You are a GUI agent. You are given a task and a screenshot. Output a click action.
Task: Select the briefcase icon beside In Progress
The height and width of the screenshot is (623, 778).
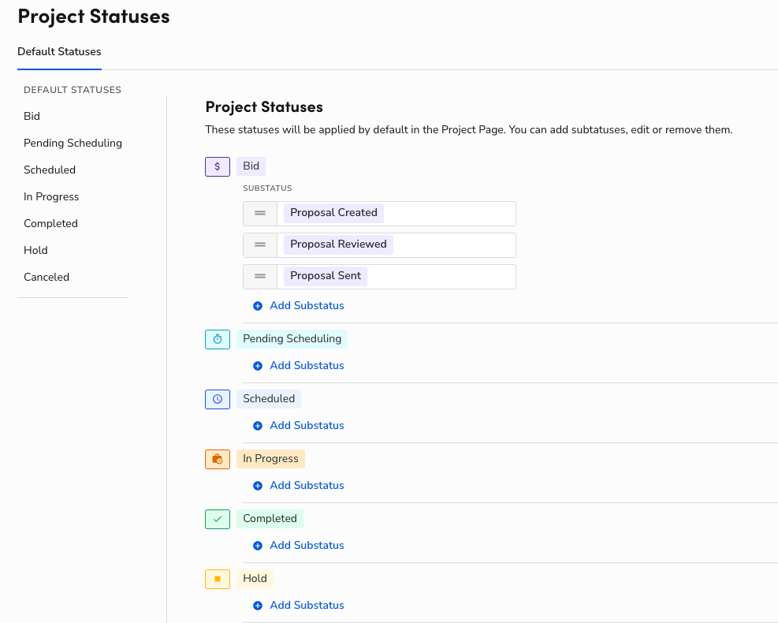point(217,459)
